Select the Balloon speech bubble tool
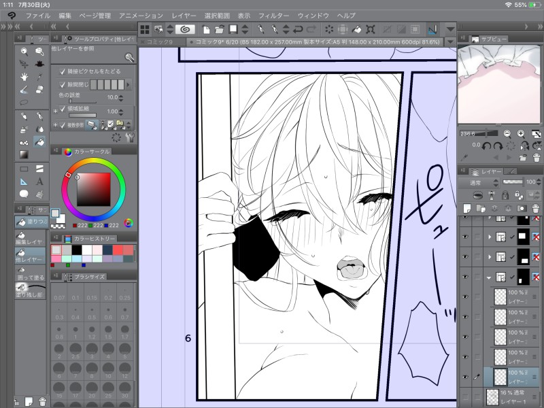 tap(24, 194)
